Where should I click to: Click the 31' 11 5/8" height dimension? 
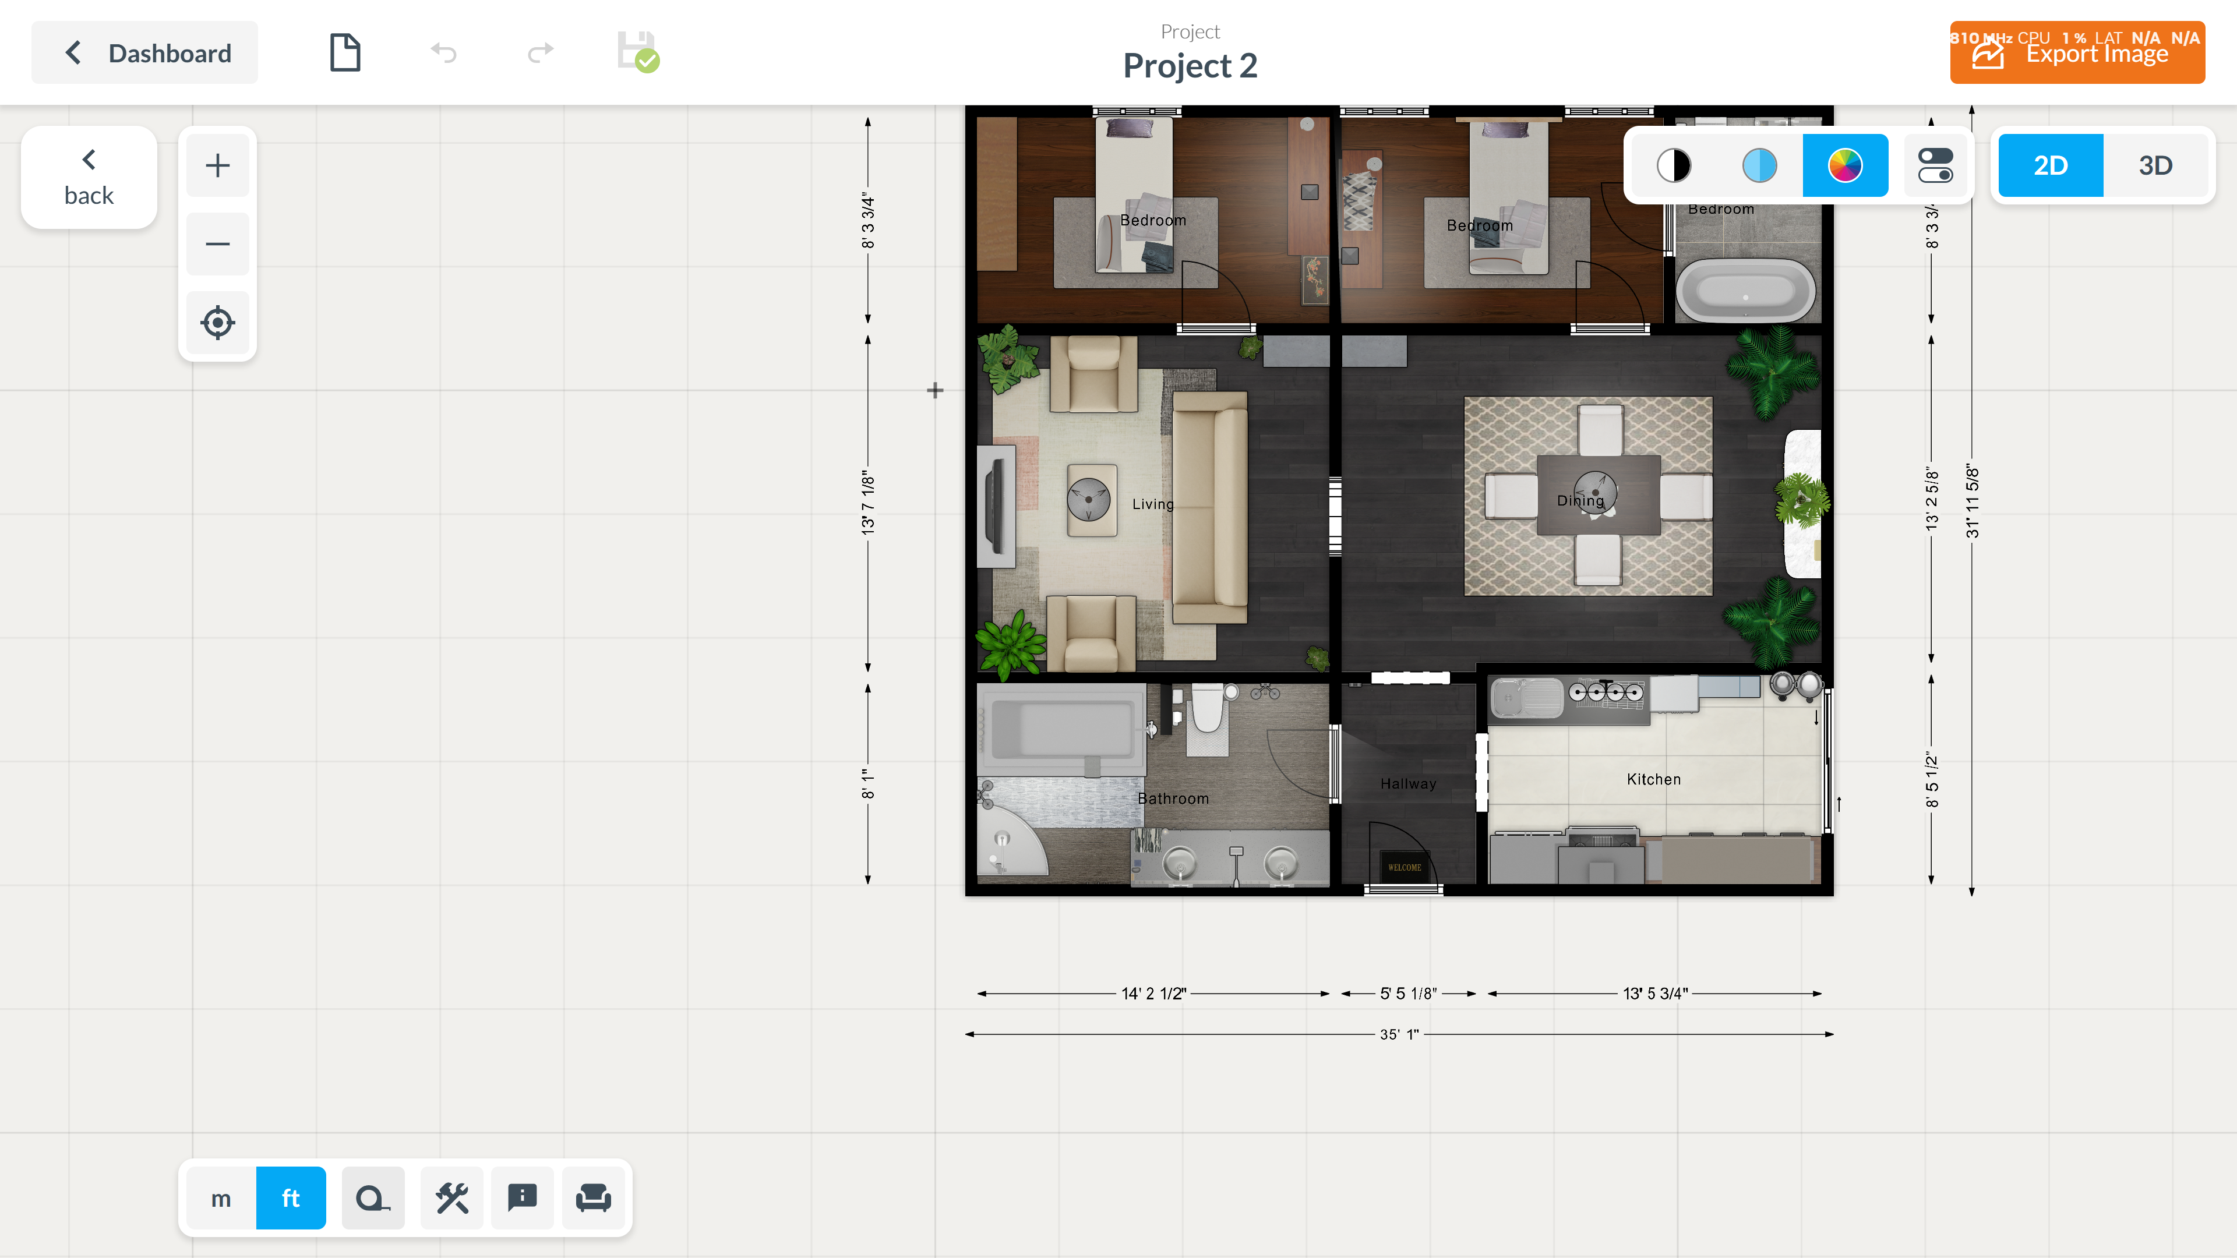[1972, 502]
